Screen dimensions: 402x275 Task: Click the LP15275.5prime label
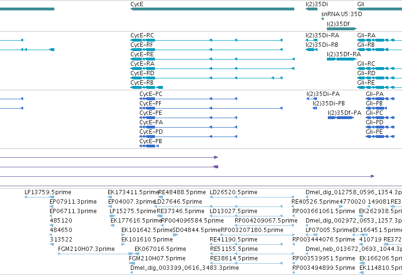pyautogui.click(x=133, y=211)
